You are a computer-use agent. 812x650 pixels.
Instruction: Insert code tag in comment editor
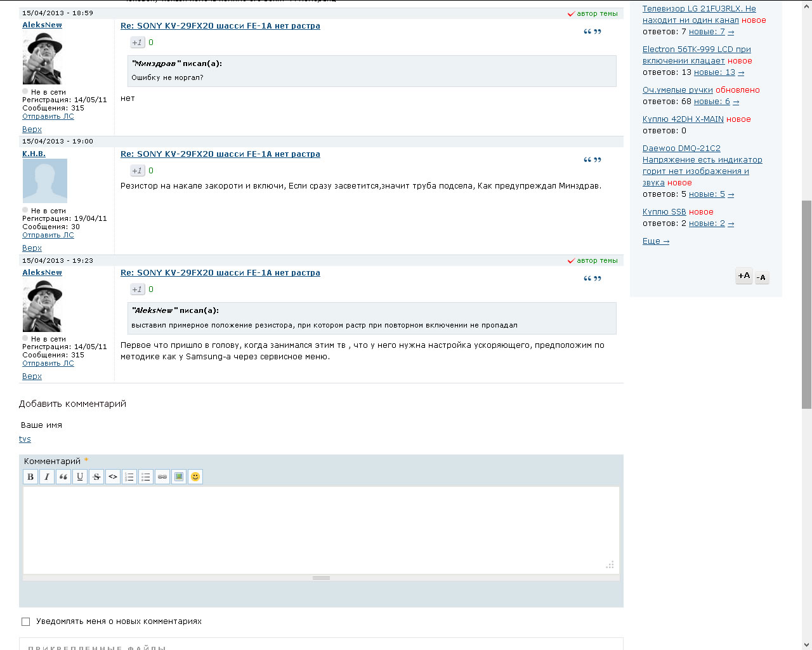[x=113, y=477]
